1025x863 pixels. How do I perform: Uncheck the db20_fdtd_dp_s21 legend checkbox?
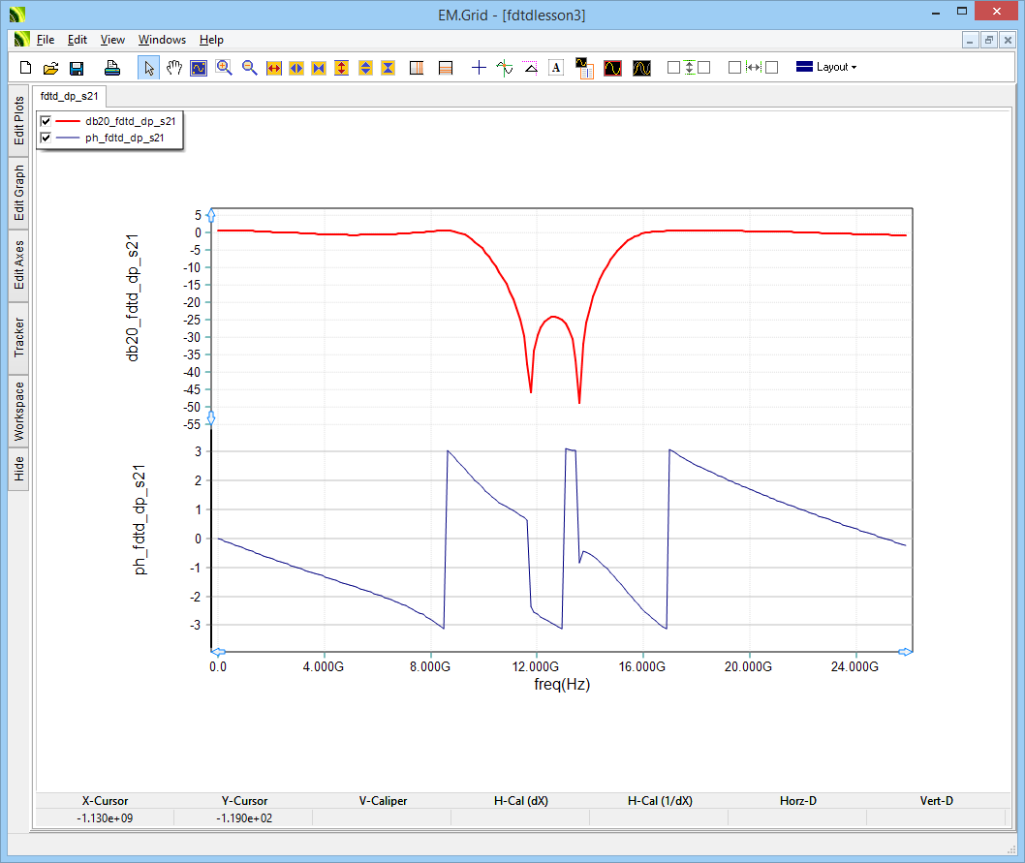coord(46,121)
